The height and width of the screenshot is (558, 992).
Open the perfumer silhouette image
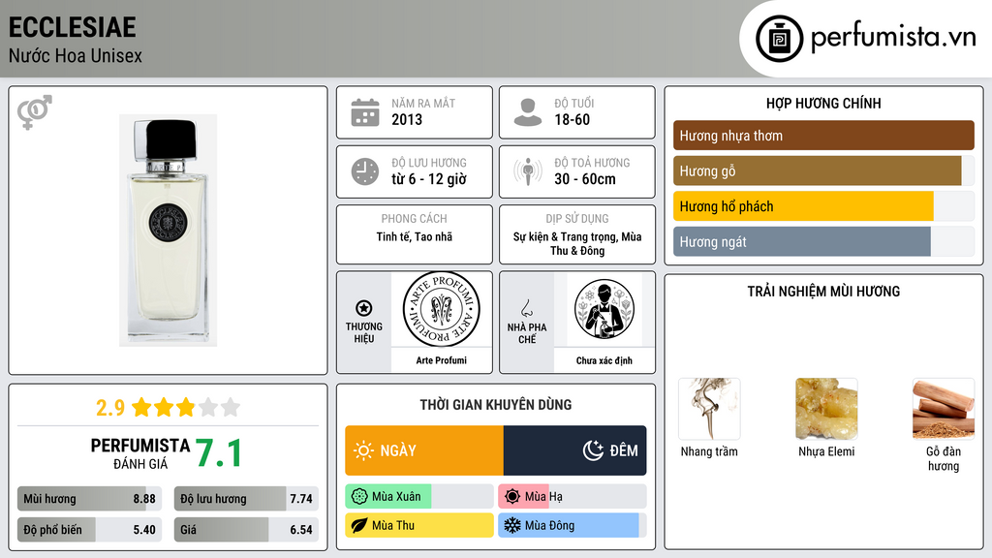click(604, 309)
